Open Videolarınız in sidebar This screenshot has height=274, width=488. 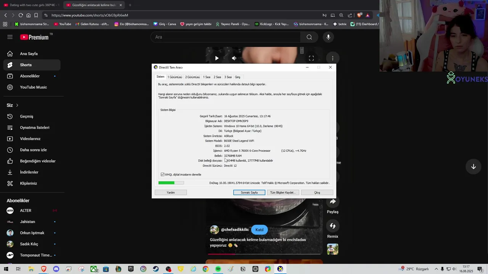pos(32,139)
